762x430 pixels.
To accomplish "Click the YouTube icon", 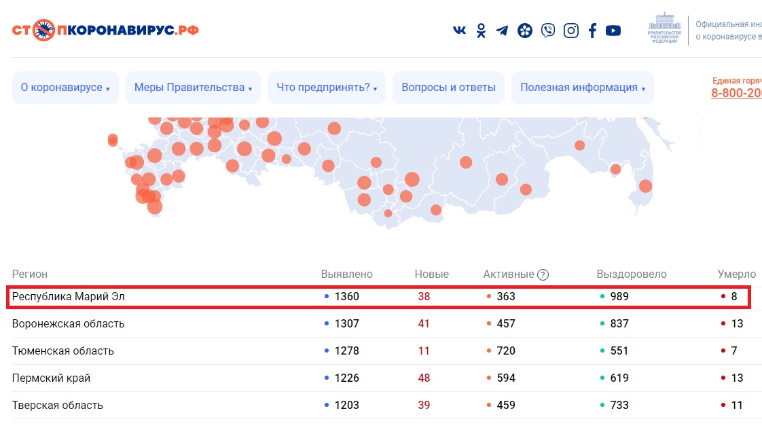I will pyautogui.click(x=613, y=31).
